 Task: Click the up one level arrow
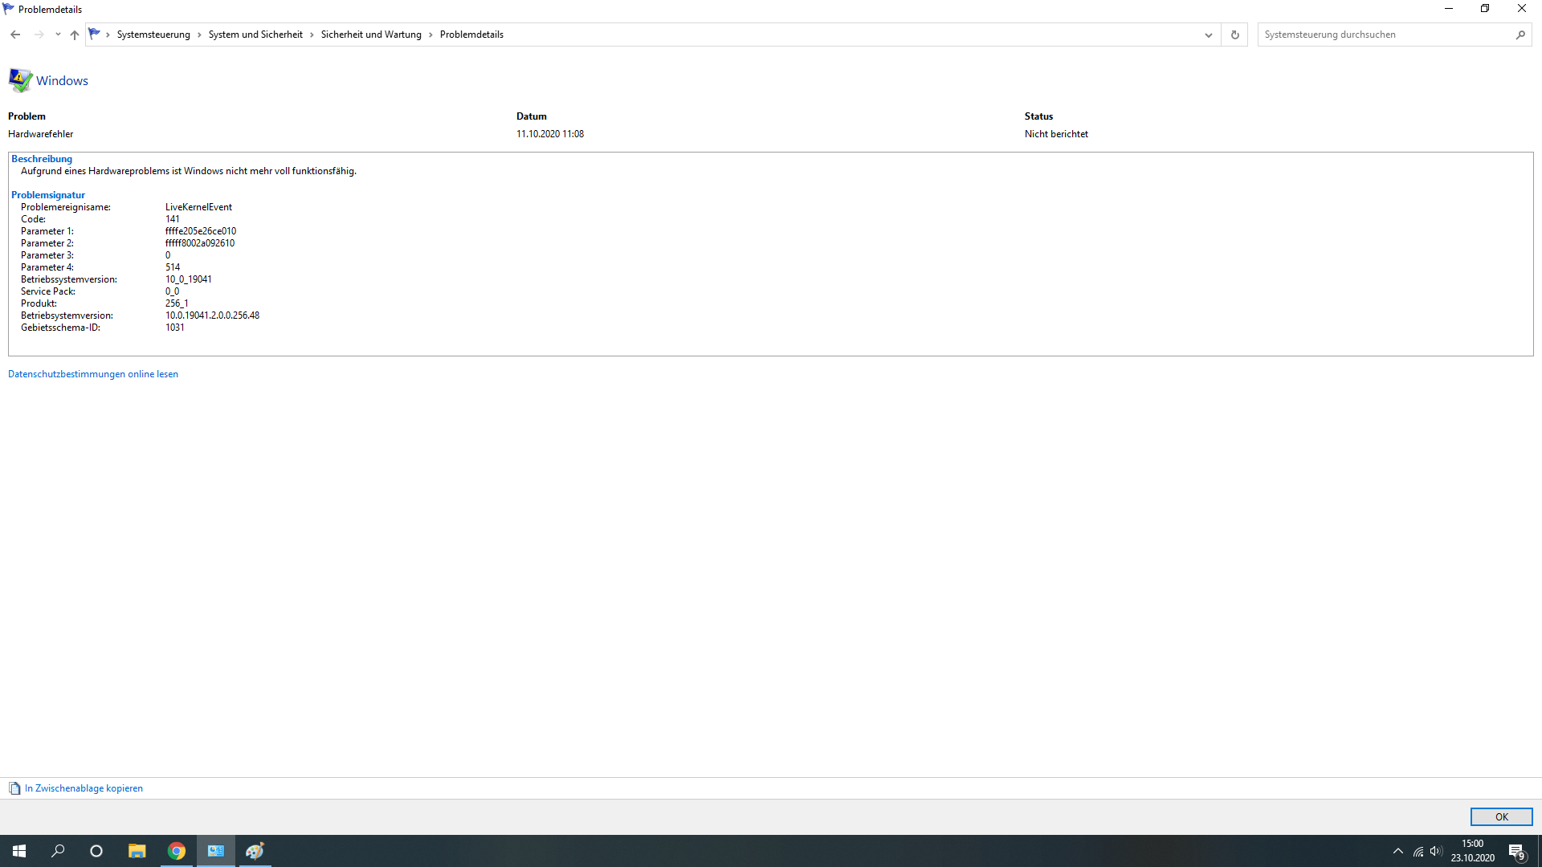(75, 35)
